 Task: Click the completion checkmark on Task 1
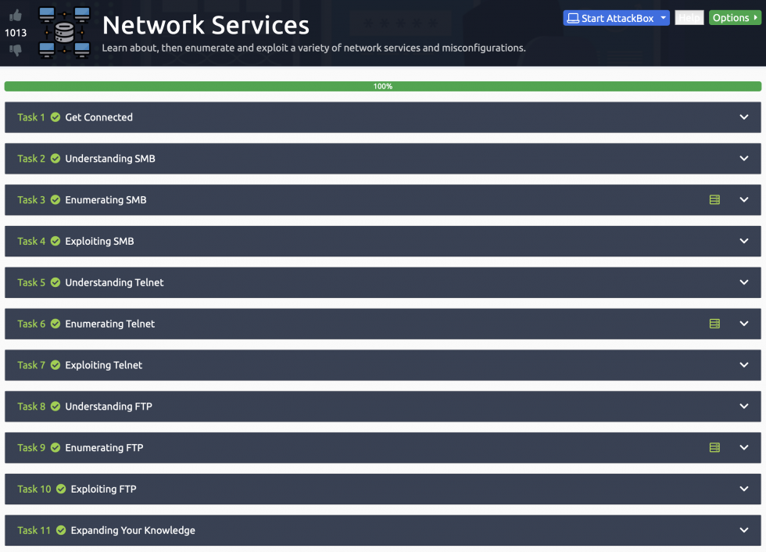[55, 116]
